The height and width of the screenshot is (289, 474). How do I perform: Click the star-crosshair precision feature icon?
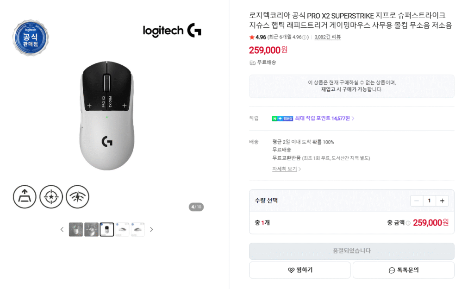51,196
